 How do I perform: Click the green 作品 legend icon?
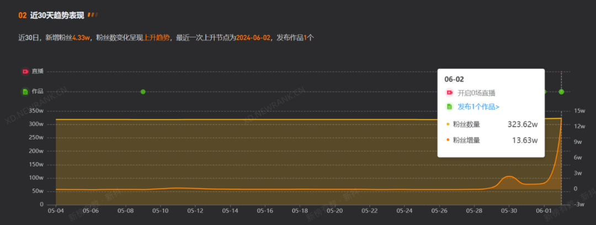click(25, 92)
